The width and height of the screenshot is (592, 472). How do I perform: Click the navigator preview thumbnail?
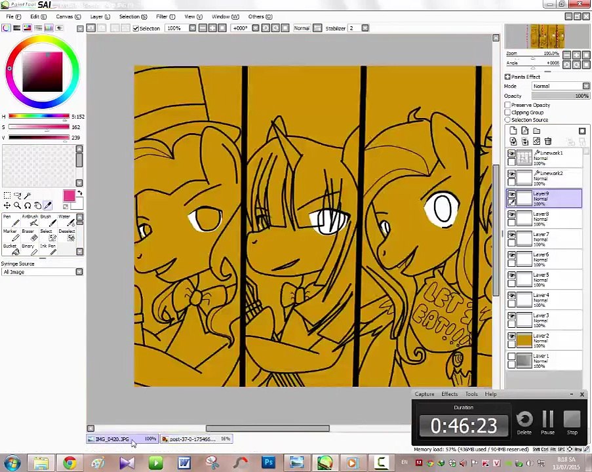point(547,36)
